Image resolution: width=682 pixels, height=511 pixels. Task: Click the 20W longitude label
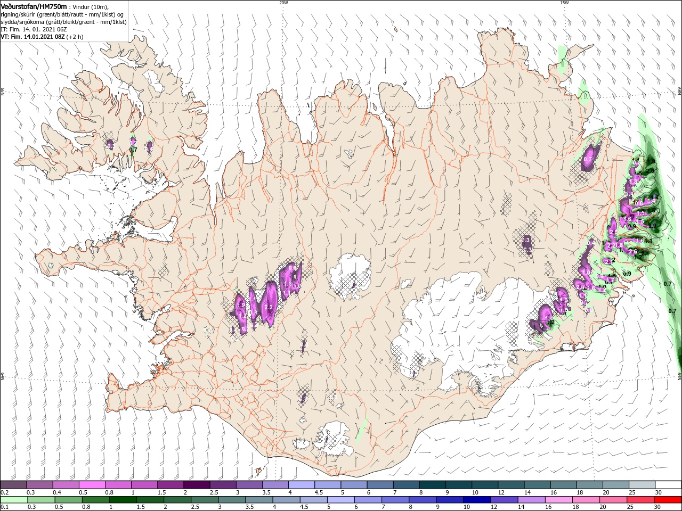pos(283,3)
